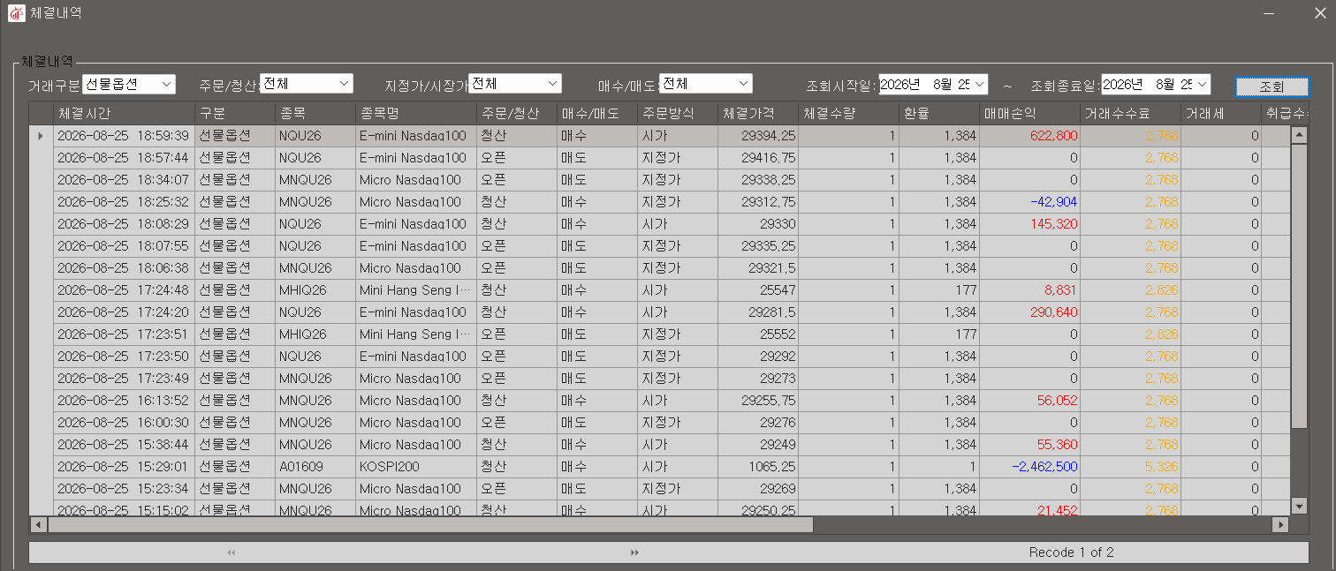Sort by 종목명 column header

click(x=415, y=114)
